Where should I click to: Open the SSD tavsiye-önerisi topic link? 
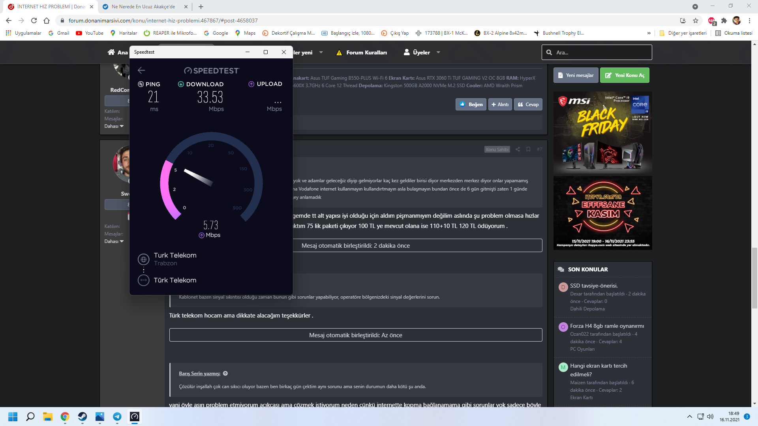[x=594, y=286]
